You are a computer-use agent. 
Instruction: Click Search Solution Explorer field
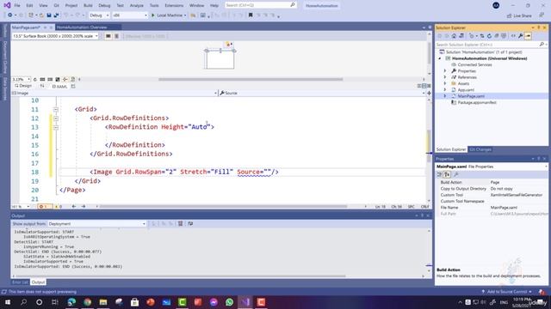pos(487,45)
